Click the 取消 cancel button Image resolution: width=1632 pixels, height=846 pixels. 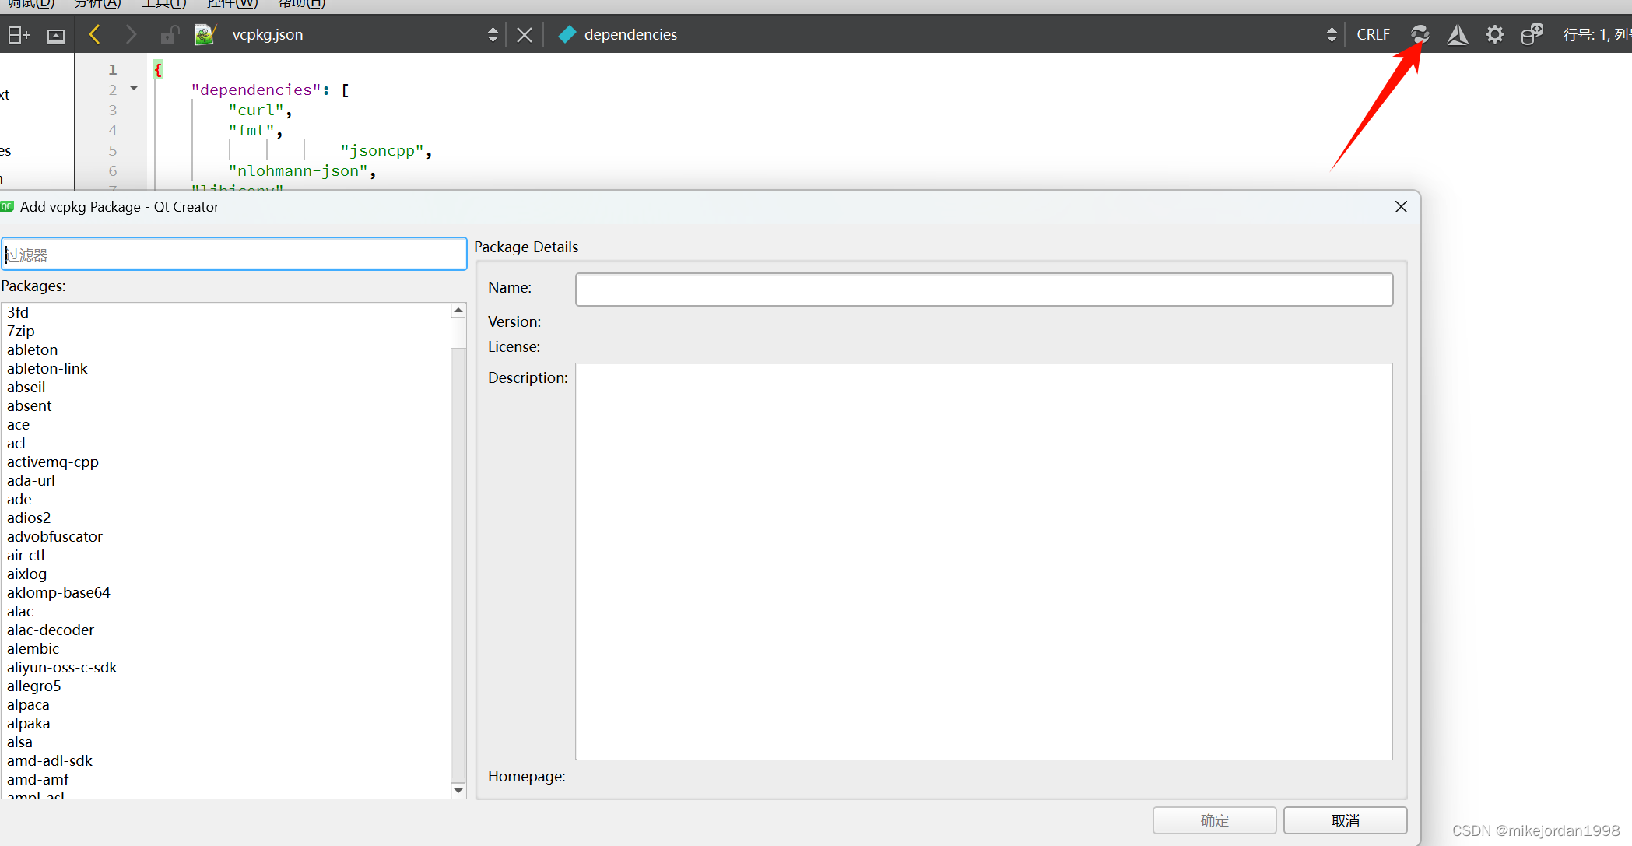[1345, 820]
